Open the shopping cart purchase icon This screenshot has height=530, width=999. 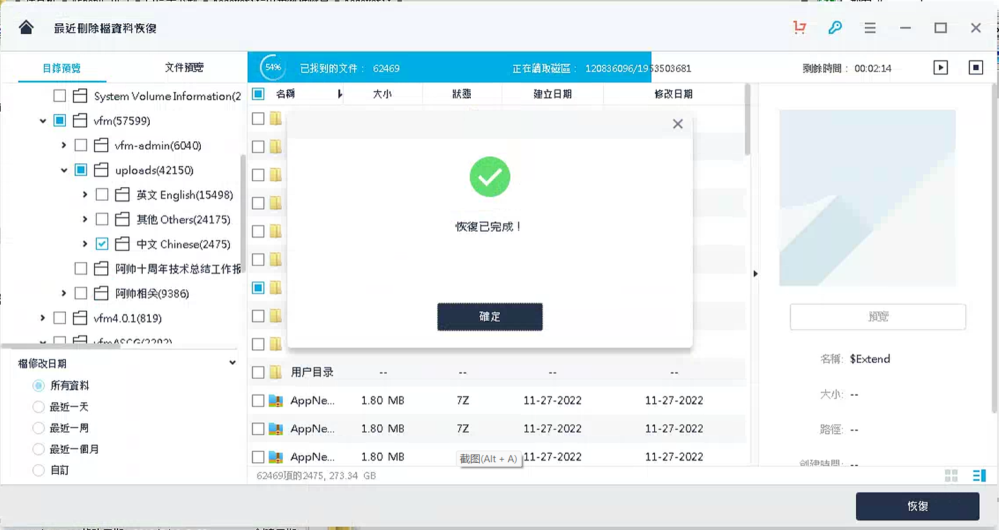(x=799, y=28)
